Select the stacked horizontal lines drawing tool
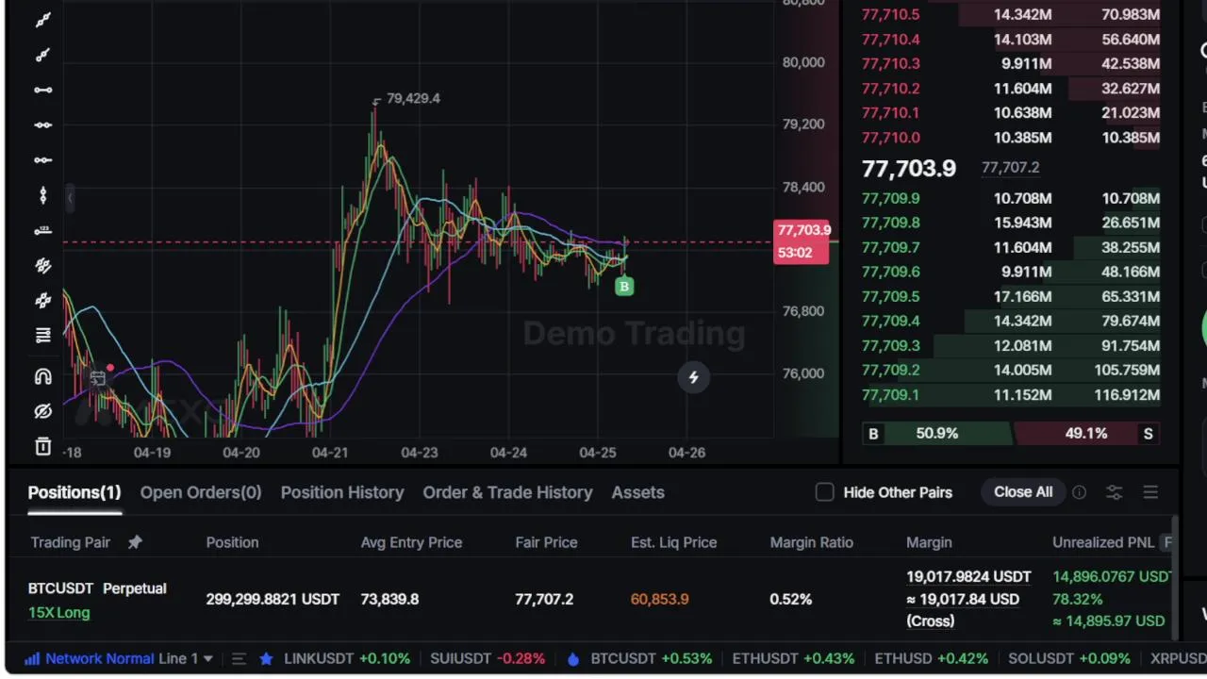 pyautogui.click(x=42, y=336)
